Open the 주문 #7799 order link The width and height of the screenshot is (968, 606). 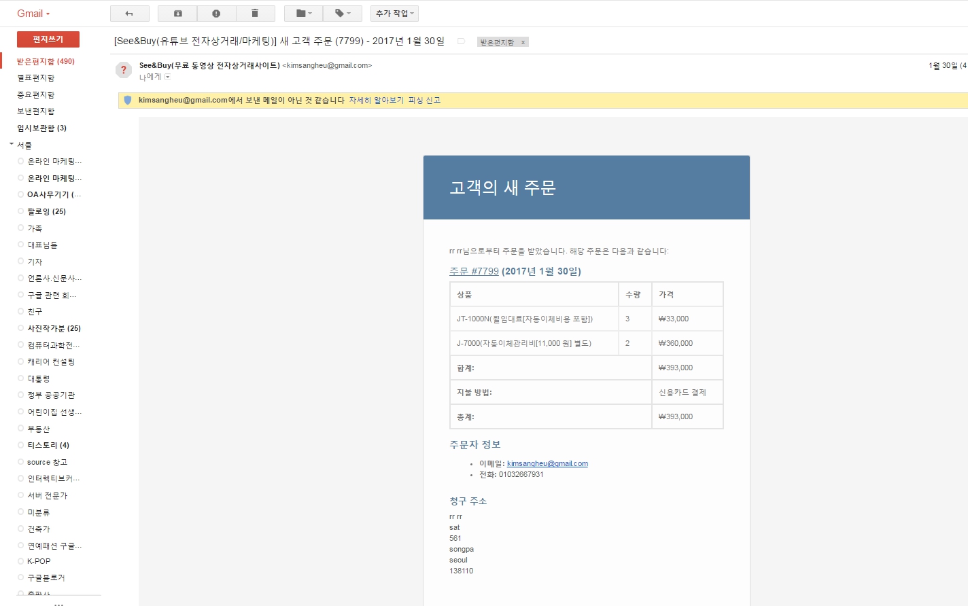(x=474, y=271)
